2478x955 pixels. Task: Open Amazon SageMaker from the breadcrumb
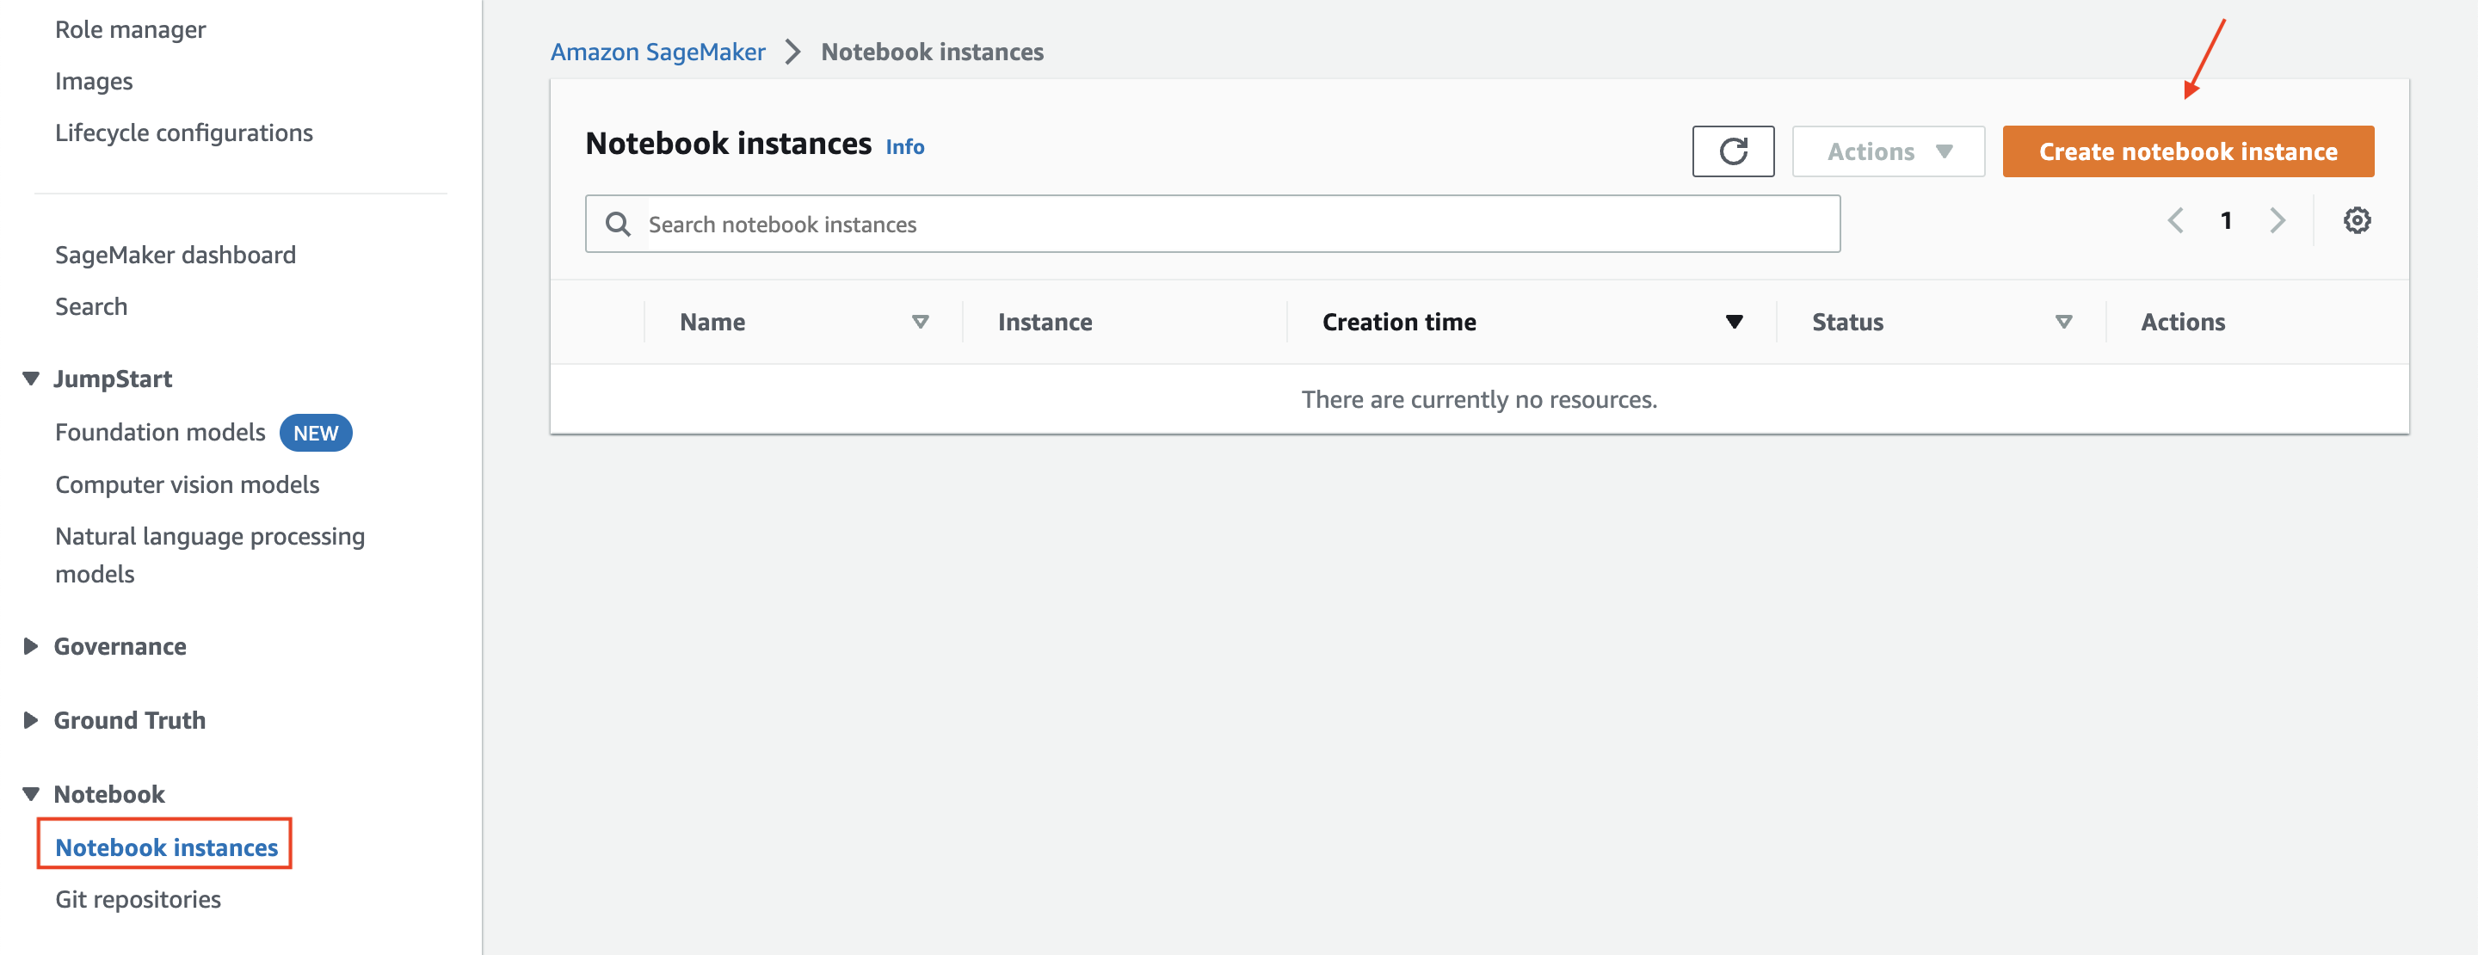[x=657, y=51]
